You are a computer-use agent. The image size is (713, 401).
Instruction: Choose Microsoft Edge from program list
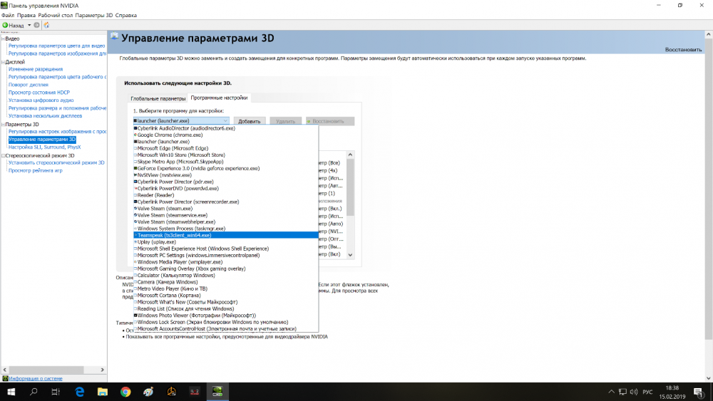coord(226,148)
